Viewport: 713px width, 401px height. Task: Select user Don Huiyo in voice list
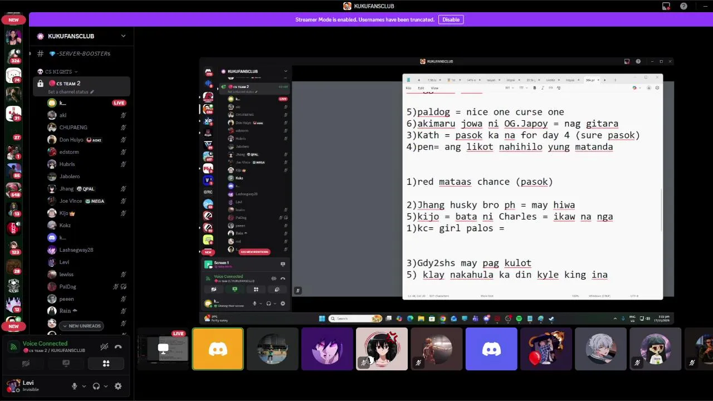(x=87, y=140)
